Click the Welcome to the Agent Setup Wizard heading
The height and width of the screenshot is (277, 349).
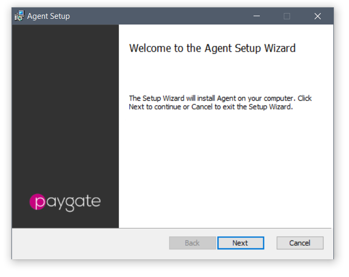[x=212, y=49]
